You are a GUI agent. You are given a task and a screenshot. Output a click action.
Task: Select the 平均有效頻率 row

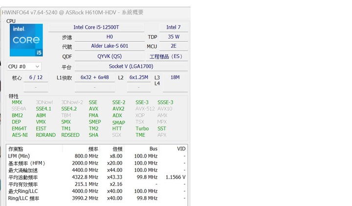[97, 184]
